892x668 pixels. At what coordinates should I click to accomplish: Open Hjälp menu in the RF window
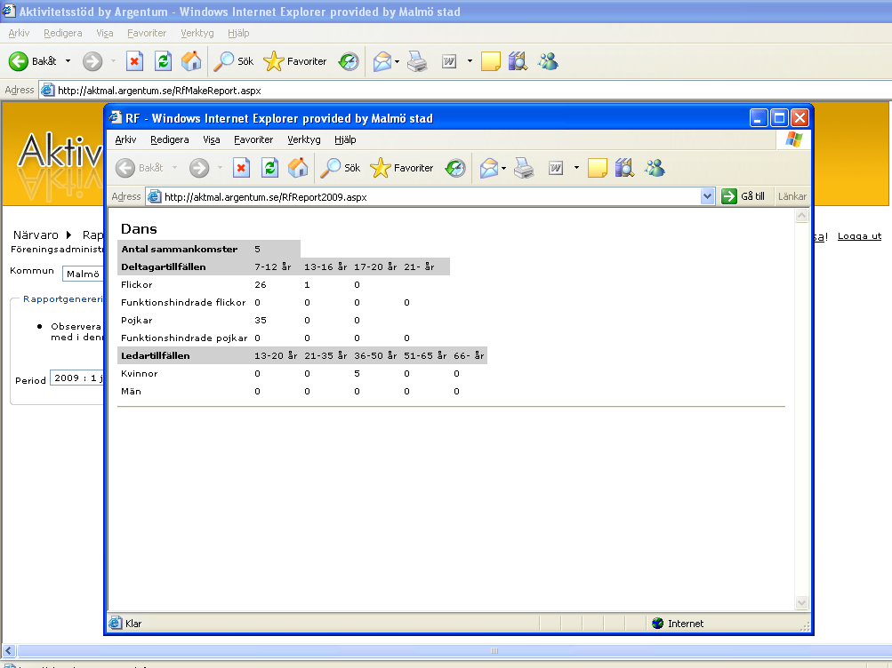tap(345, 139)
